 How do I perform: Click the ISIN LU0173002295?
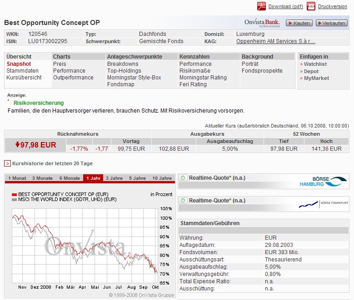coord(48,41)
